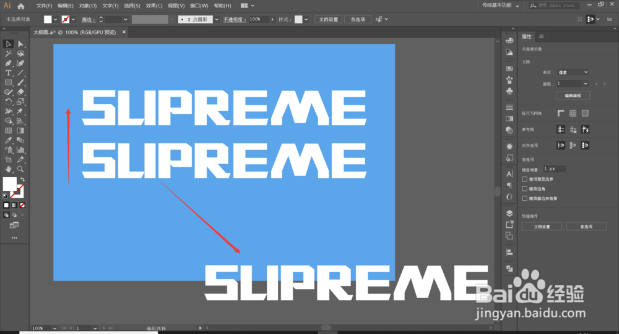Screen dimensions: 619x334
Task: Select the Column Graph tool
Action: tap(20, 149)
